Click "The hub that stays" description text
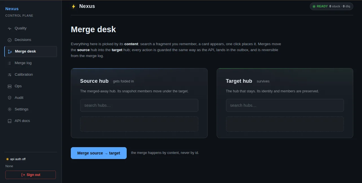The height and width of the screenshot is (183, 362). click(272, 91)
